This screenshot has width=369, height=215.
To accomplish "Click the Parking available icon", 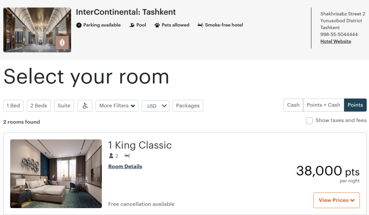I will click(x=80, y=25).
